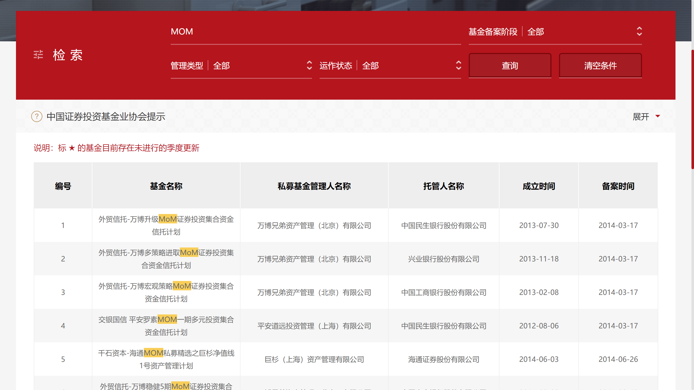Click the 运作状态 up-down arrows
This screenshot has height=390, width=694.
458,65
